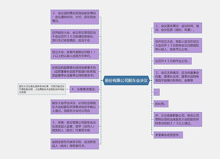
Task: Select the node starting 股东大会作出决议
Action: point(75,107)
